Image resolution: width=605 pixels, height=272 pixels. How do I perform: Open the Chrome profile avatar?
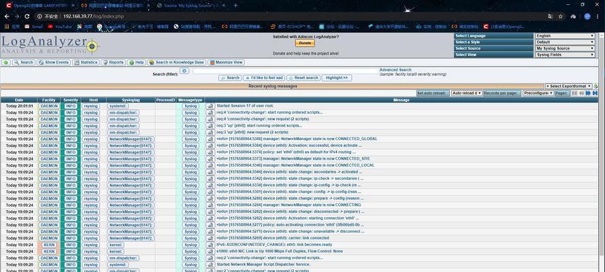[587, 16]
